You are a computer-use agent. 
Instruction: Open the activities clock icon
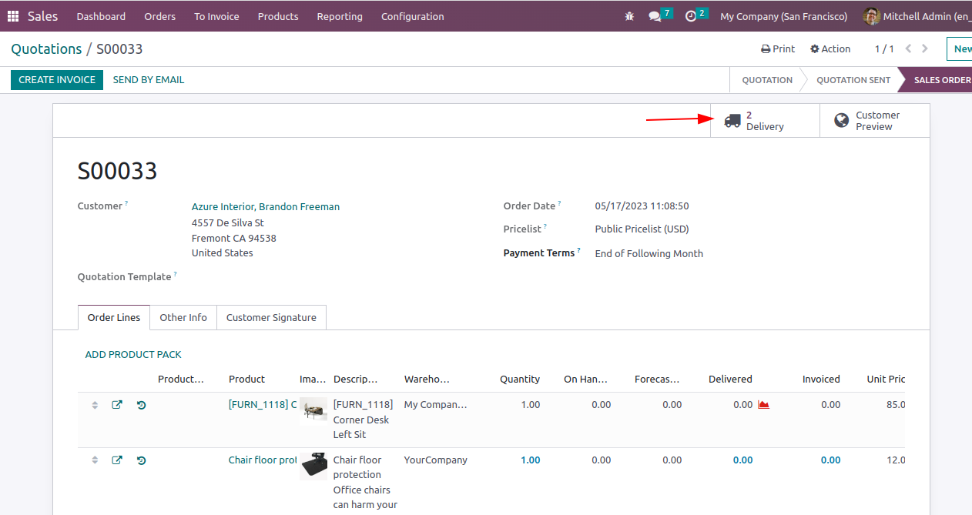pos(691,16)
